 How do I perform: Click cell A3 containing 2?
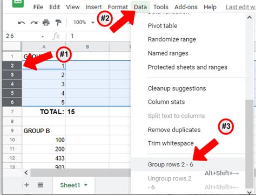[44, 75]
